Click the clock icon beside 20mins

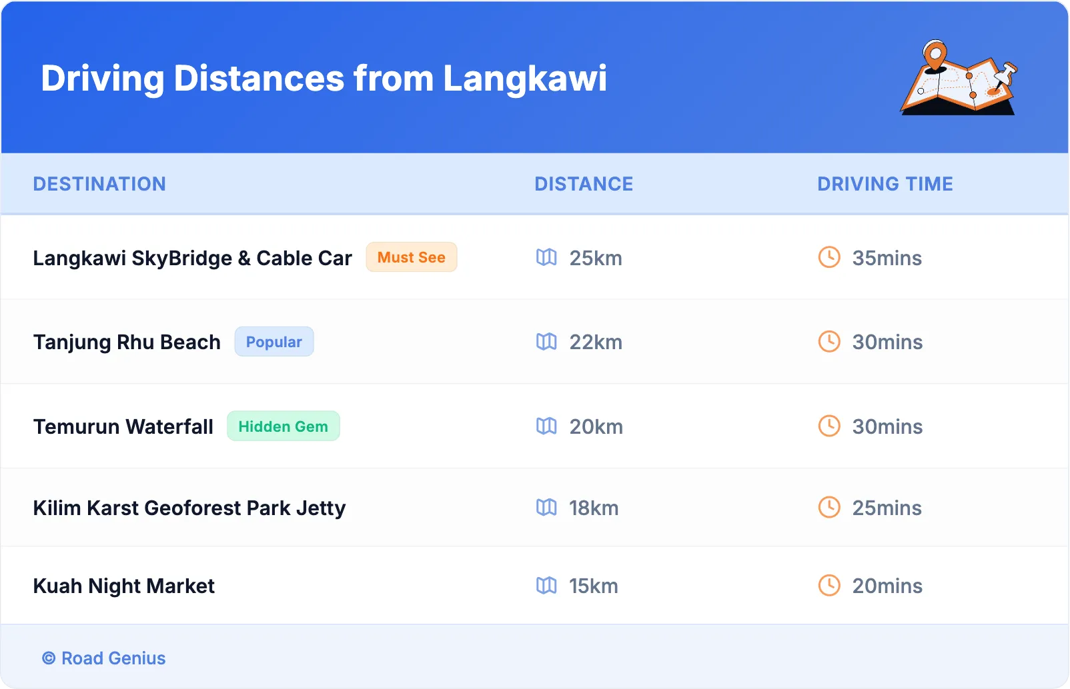pyautogui.click(x=829, y=586)
